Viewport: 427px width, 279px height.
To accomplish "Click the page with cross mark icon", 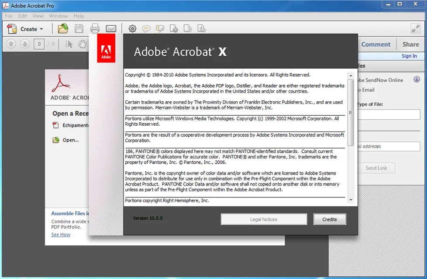I will point(174,28).
